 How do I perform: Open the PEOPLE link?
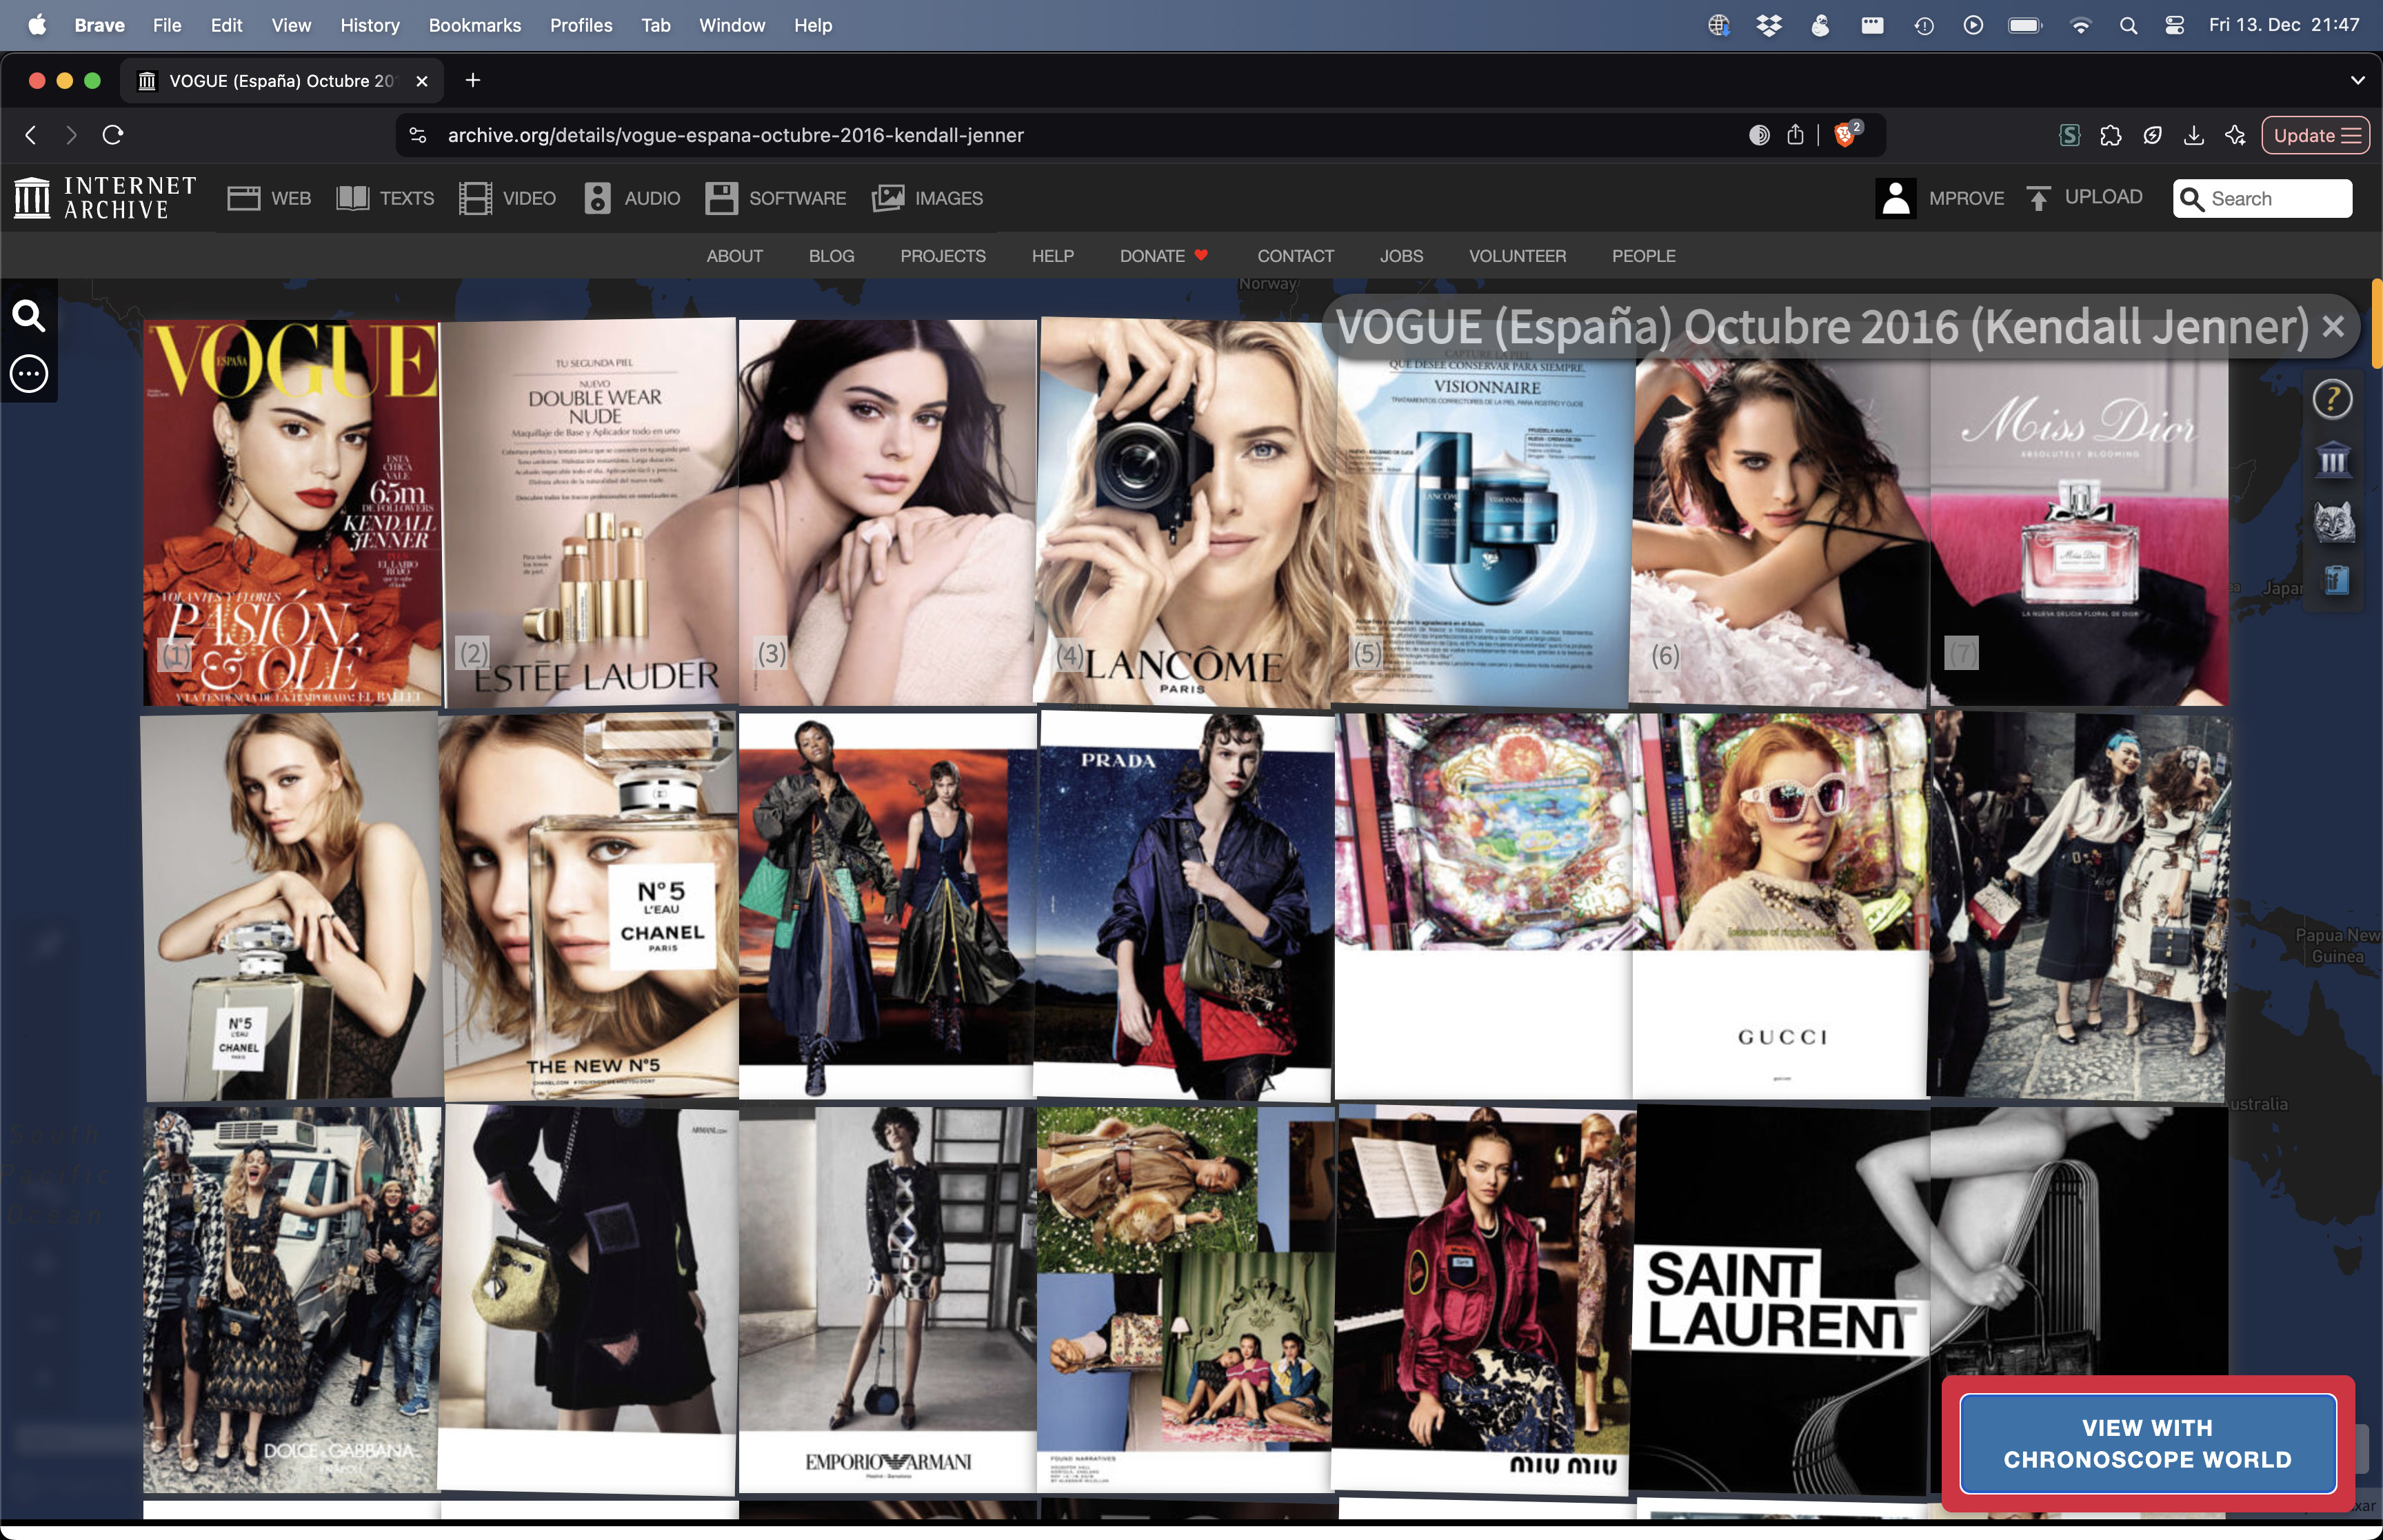coord(1643,256)
